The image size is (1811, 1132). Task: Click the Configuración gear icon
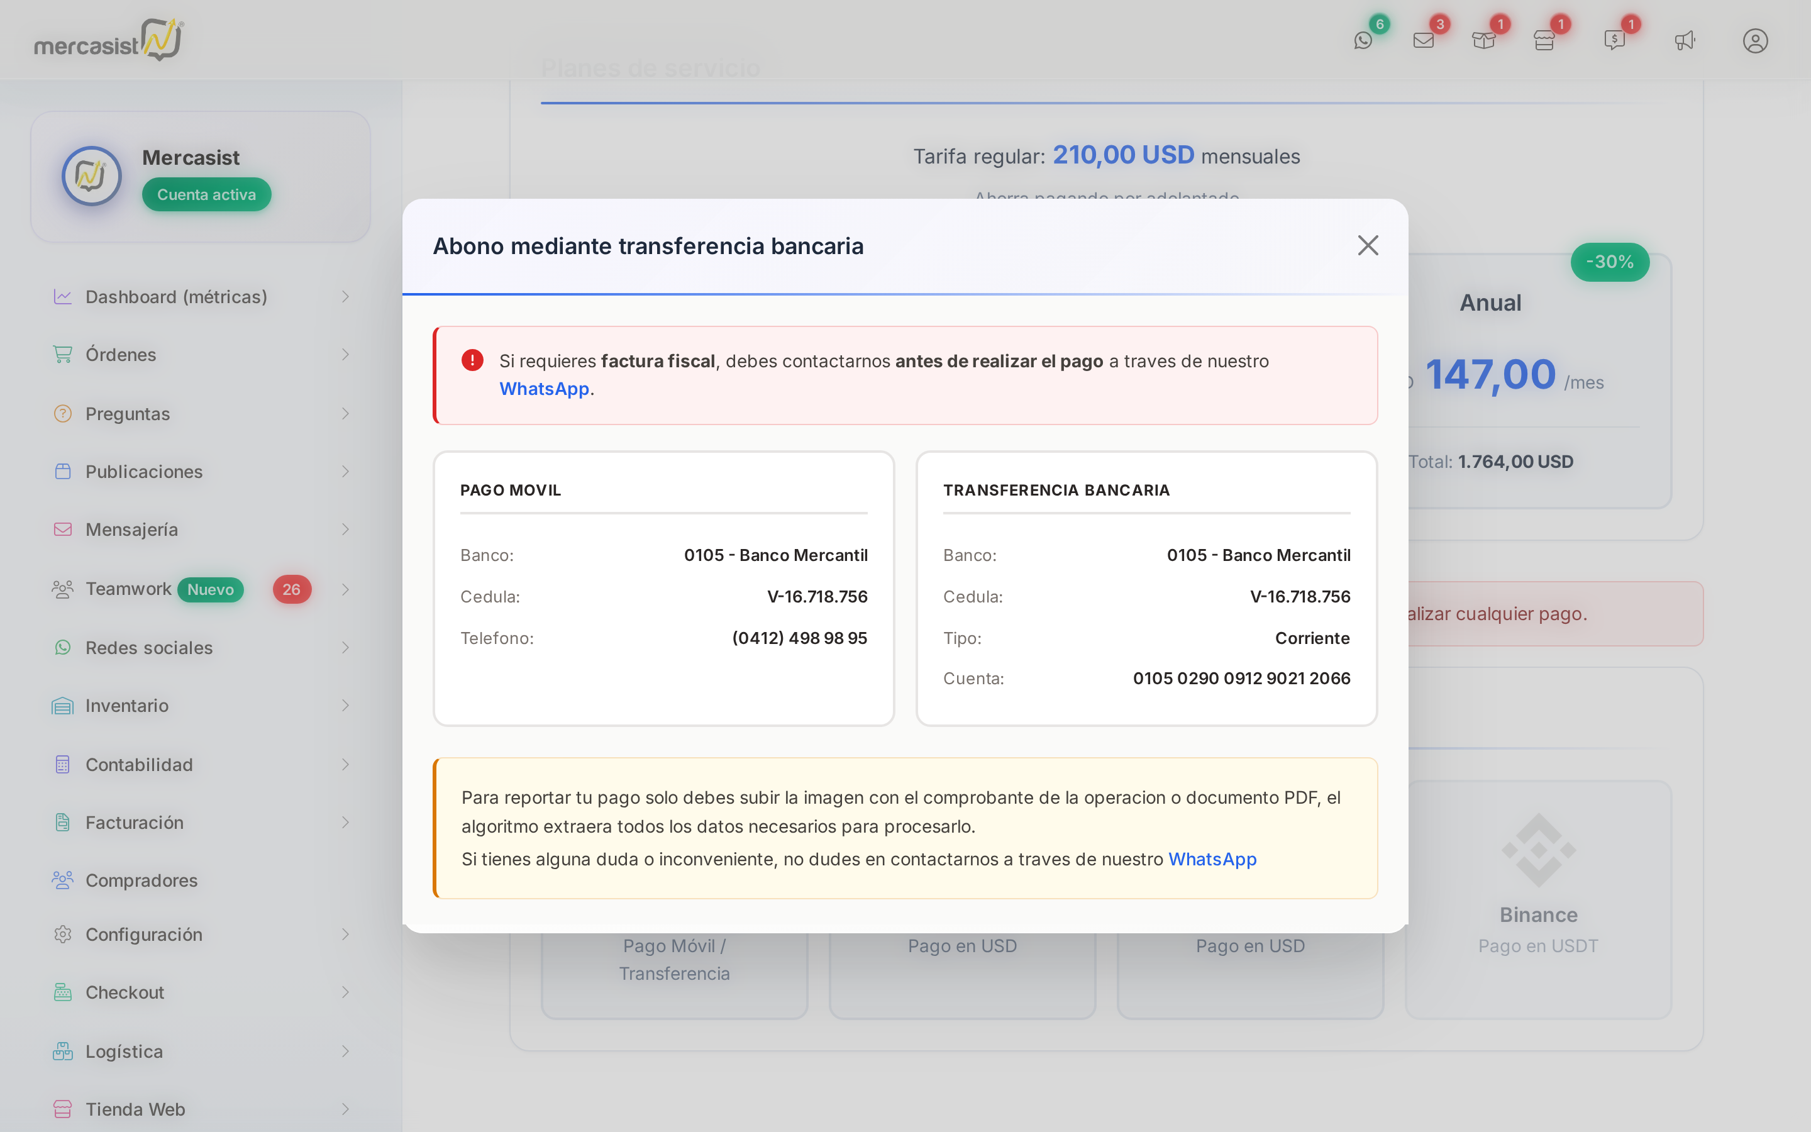click(63, 935)
